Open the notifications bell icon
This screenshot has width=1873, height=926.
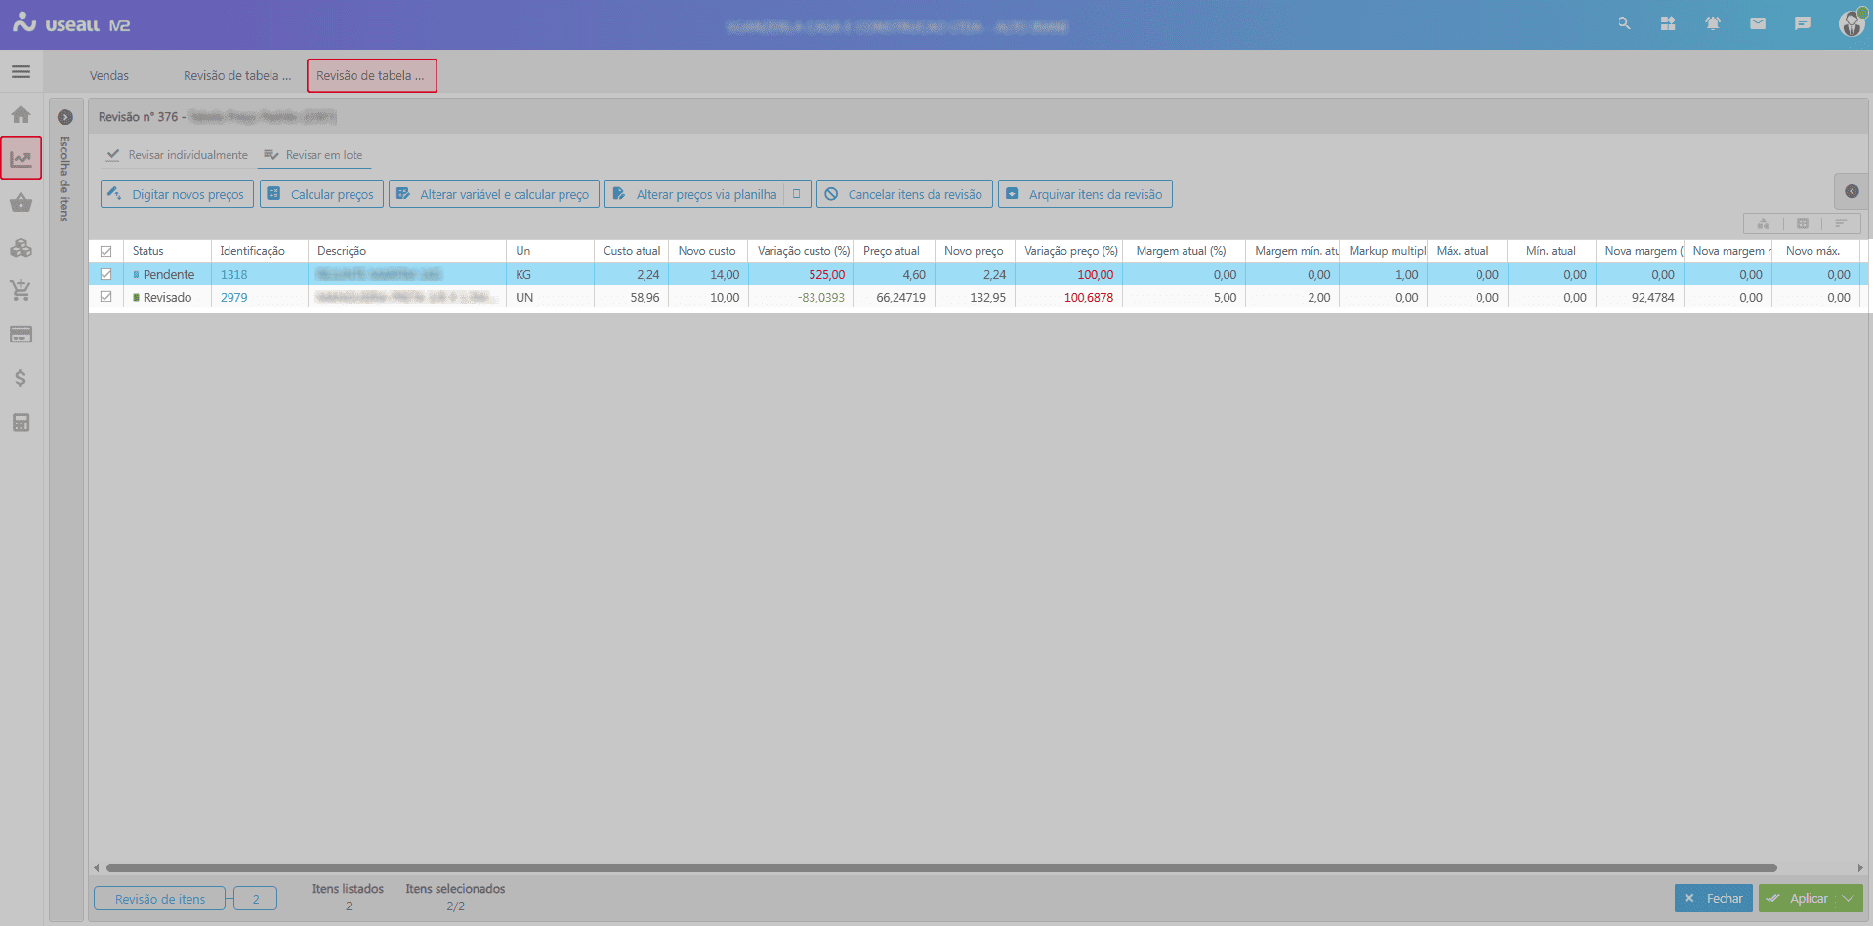1713,23
